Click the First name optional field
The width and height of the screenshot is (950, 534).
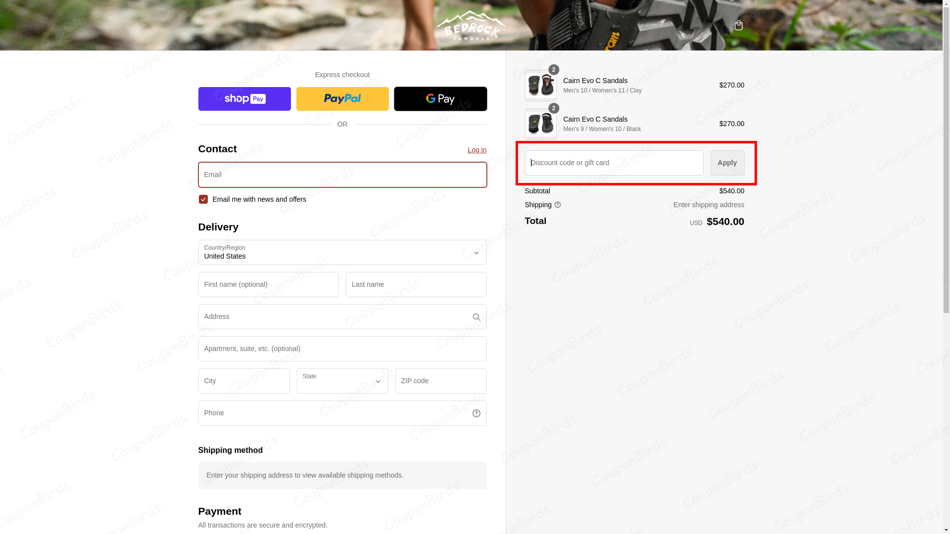[268, 284]
